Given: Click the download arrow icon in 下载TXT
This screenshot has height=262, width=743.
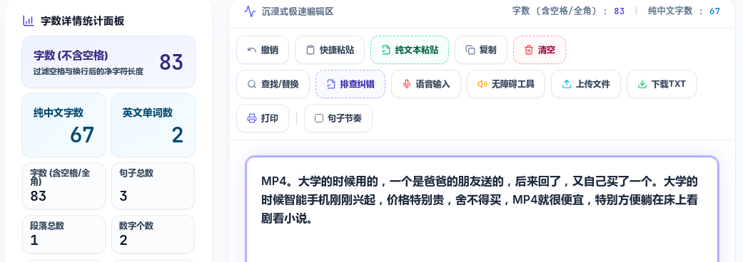Looking at the screenshot, I should (x=642, y=84).
